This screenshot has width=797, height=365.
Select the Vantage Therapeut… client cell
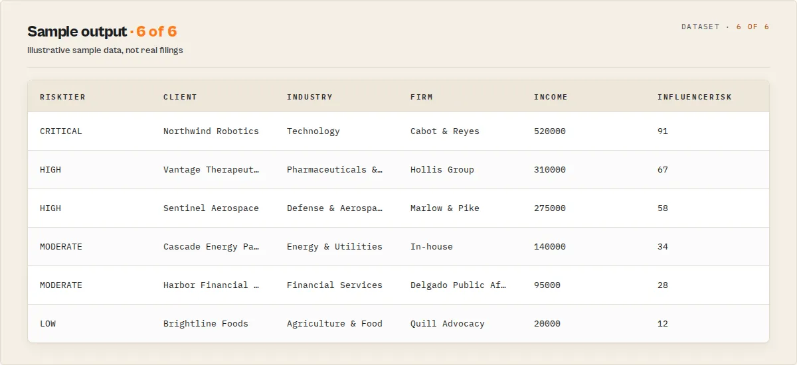click(211, 170)
